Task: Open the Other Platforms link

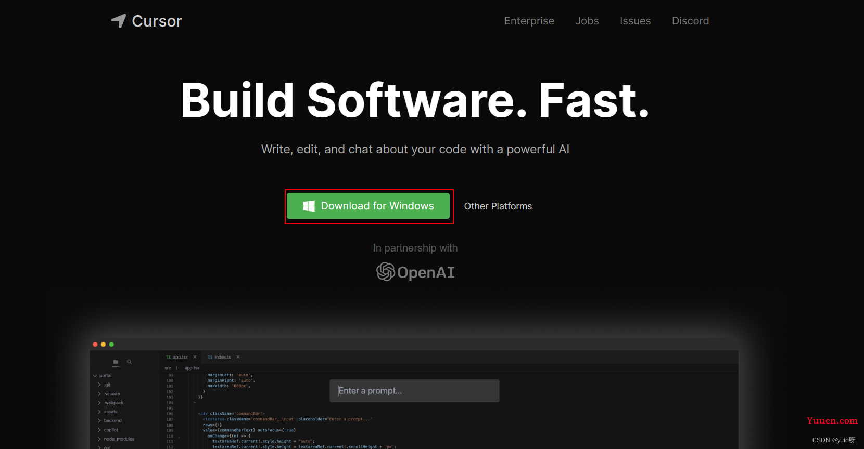Action: point(498,206)
